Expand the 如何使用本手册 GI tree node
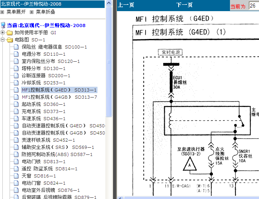Viewport: 259px width, 199px height. pos(2,32)
